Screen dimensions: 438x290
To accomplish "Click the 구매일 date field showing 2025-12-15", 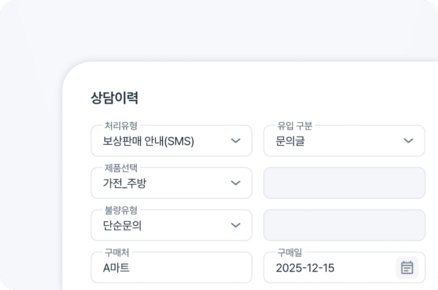I will (x=328, y=268).
